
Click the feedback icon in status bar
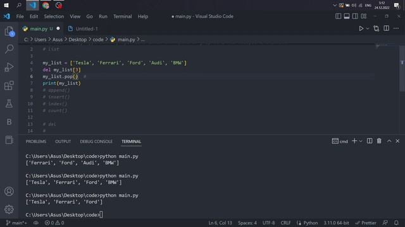pos(385,223)
